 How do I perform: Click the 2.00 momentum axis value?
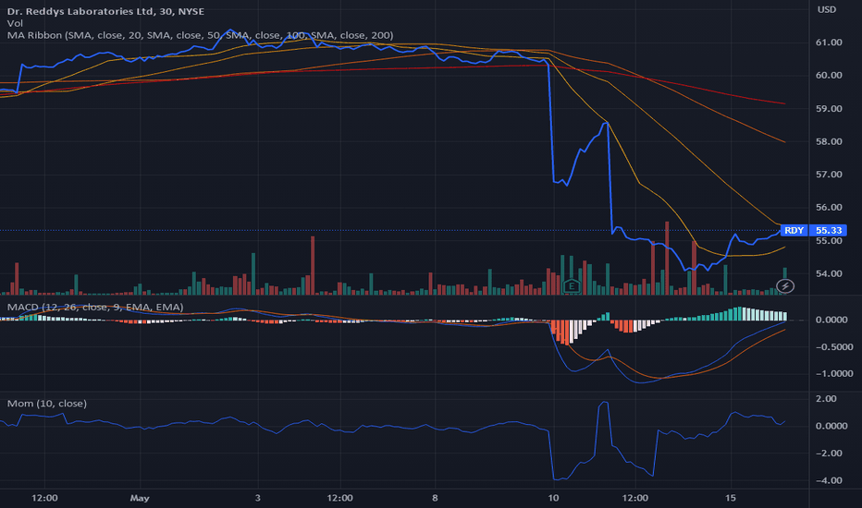coord(826,399)
